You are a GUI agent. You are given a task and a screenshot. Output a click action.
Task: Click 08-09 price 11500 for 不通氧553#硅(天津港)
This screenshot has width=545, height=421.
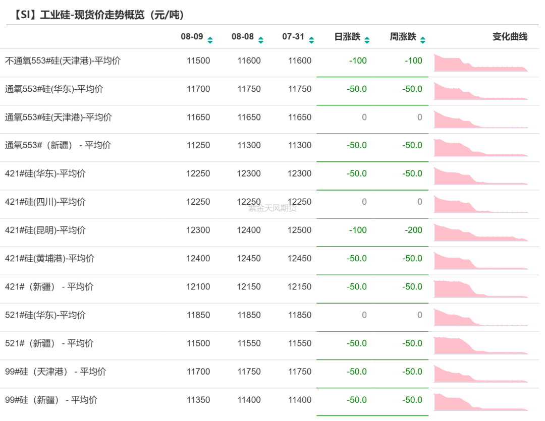198,61
